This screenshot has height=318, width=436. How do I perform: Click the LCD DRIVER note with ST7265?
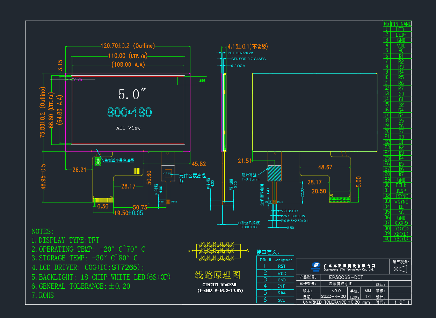tap(88, 268)
